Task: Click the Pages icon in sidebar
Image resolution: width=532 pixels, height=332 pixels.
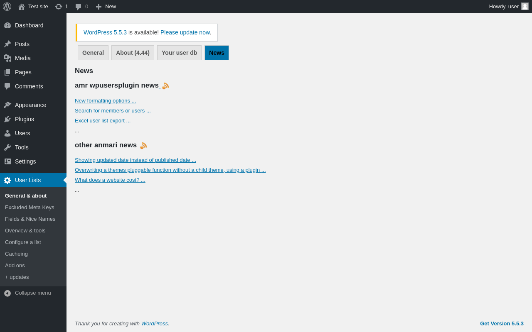Action: pos(7,72)
